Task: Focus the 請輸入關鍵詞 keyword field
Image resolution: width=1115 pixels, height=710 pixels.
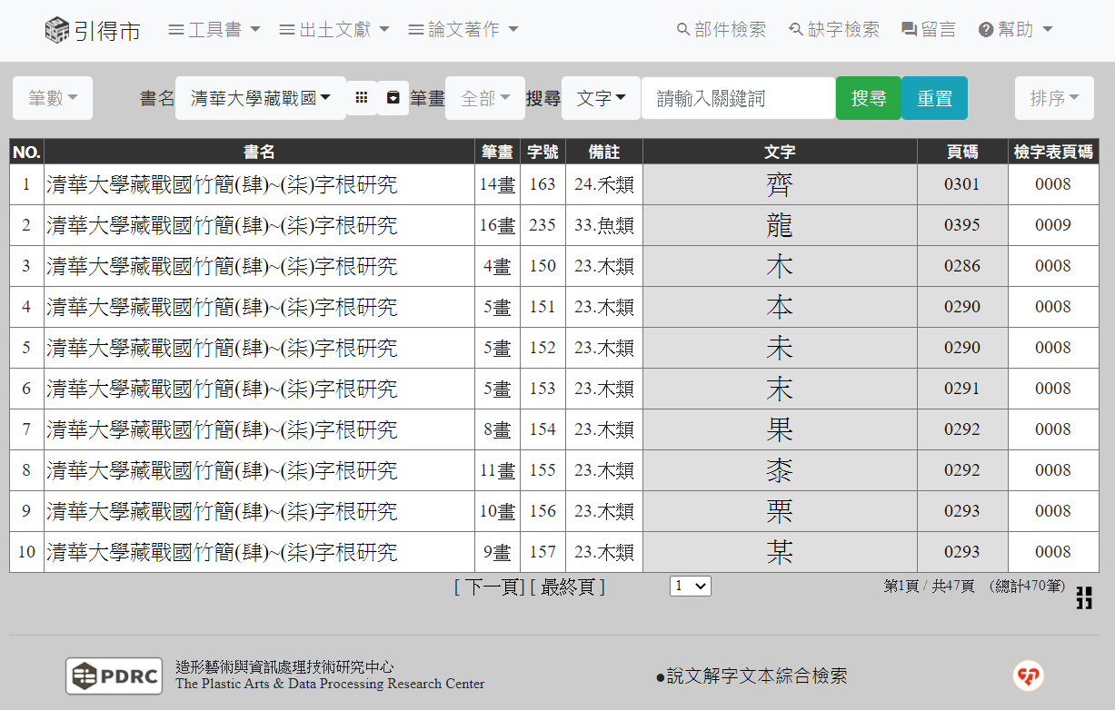Action: click(x=739, y=98)
